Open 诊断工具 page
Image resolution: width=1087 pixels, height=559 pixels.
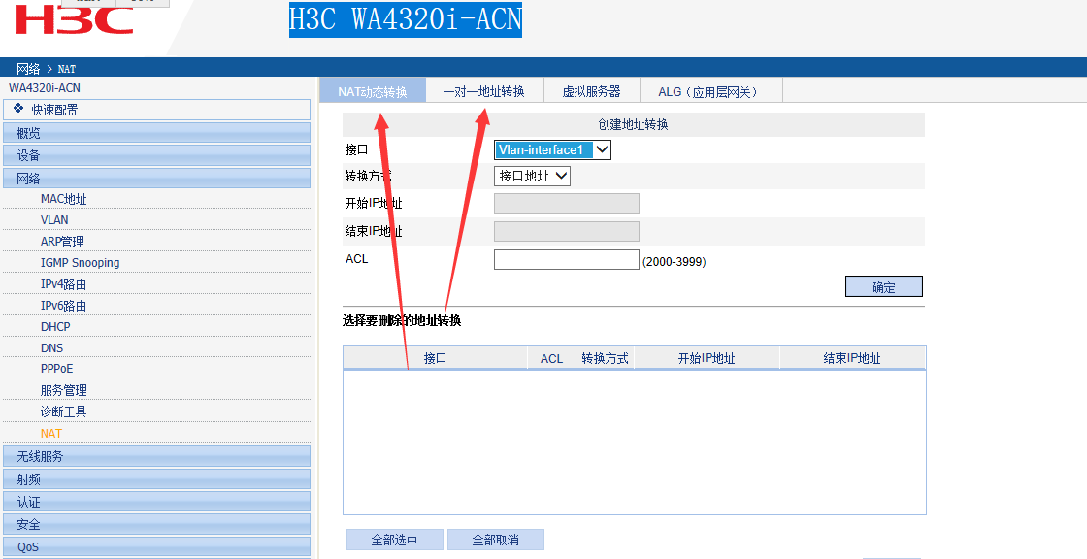point(64,411)
